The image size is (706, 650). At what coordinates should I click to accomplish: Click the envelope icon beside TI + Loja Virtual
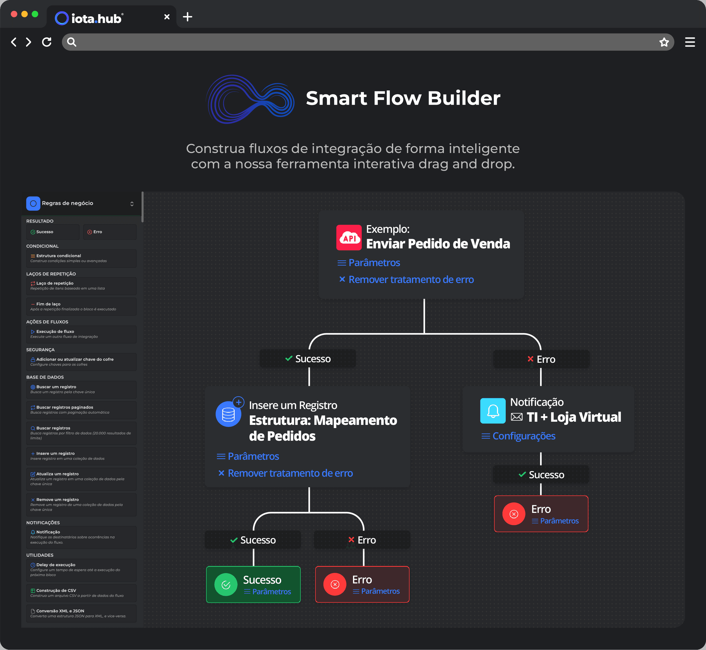516,417
